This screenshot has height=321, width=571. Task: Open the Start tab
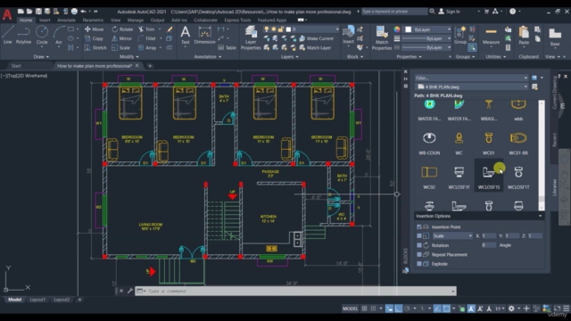[x=16, y=66]
